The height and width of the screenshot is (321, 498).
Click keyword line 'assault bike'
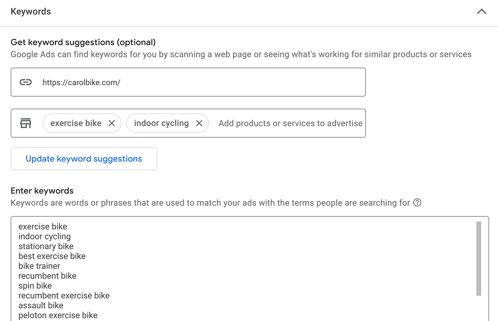(41, 305)
